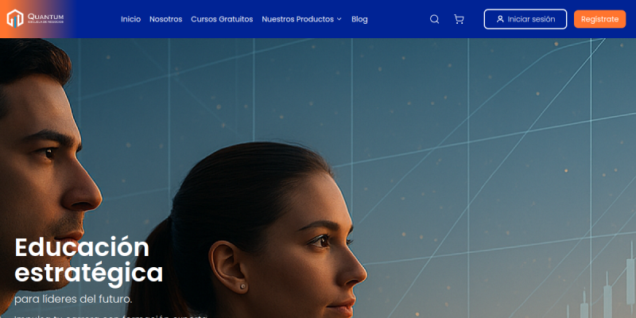Open the search magnifier icon
This screenshot has width=636, height=318.
tap(434, 19)
